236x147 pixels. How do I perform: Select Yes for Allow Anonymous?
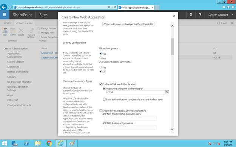coord(101,54)
